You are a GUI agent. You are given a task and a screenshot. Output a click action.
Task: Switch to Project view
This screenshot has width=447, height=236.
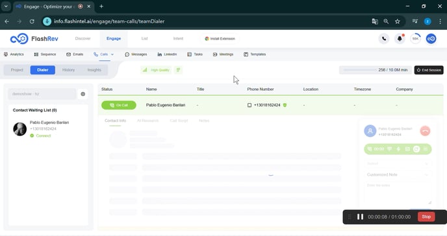point(17,70)
